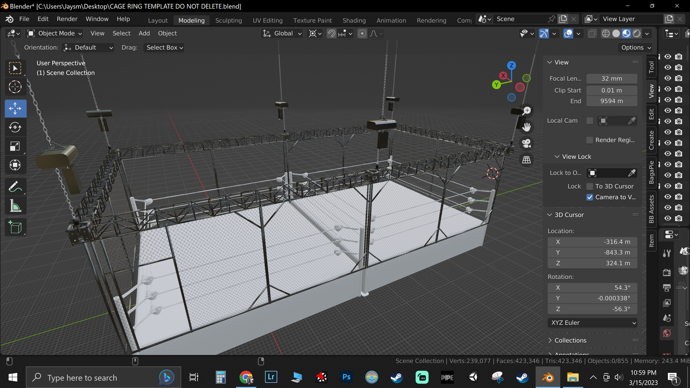Screen dimensions: 690x388
Task: Click the Local Cam eyedropper icon
Action: 632,121
